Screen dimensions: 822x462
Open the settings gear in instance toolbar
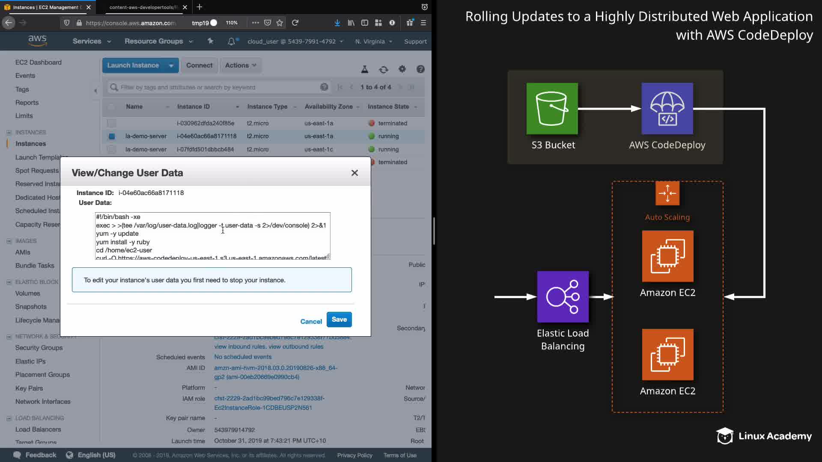(x=402, y=69)
